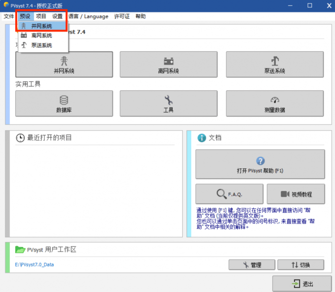Click the gauge icon on 测量数据 button
Viewport: 335px width, 292px height.
(275, 100)
